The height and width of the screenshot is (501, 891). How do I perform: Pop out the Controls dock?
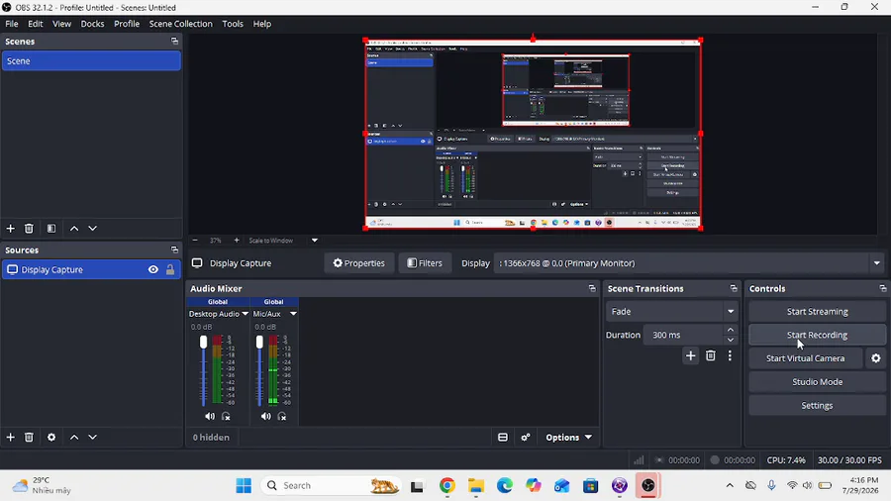882,288
